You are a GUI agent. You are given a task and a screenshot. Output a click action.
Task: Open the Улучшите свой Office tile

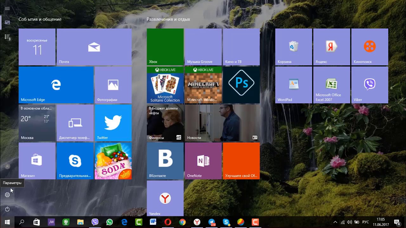(x=241, y=161)
